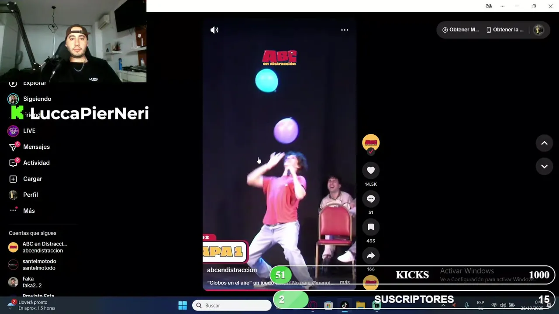Open Mensajes in the sidebar

click(x=37, y=147)
